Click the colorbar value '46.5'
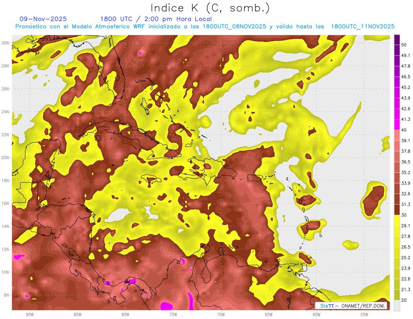Screen dimensions: 413x319 [x=406, y=77]
